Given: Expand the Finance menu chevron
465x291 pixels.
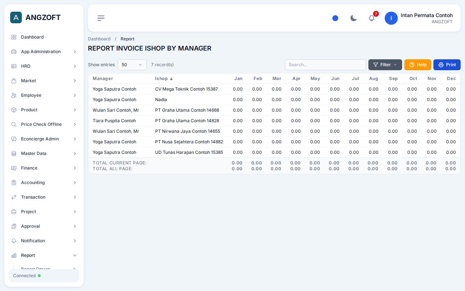Looking at the screenshot, I should 75,168.
